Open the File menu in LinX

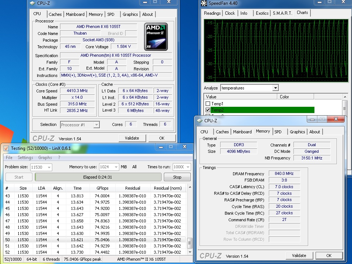(x=9, y=158)
